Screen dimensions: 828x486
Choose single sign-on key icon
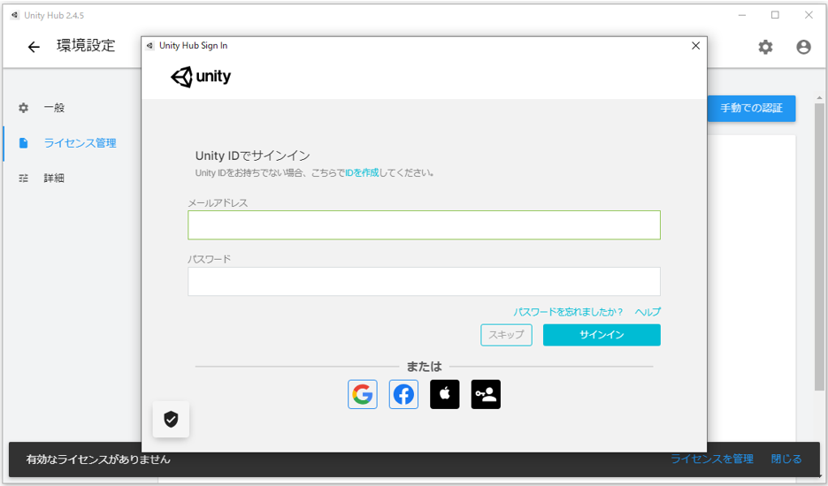tap(486, 394)
